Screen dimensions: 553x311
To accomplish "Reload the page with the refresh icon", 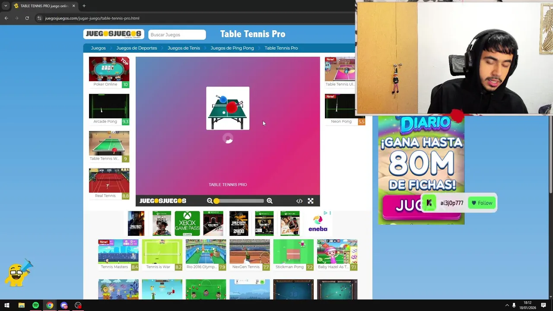I will (x=27, y=18).
